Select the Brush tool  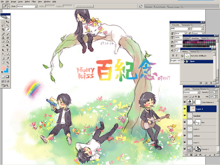(7, 34)
